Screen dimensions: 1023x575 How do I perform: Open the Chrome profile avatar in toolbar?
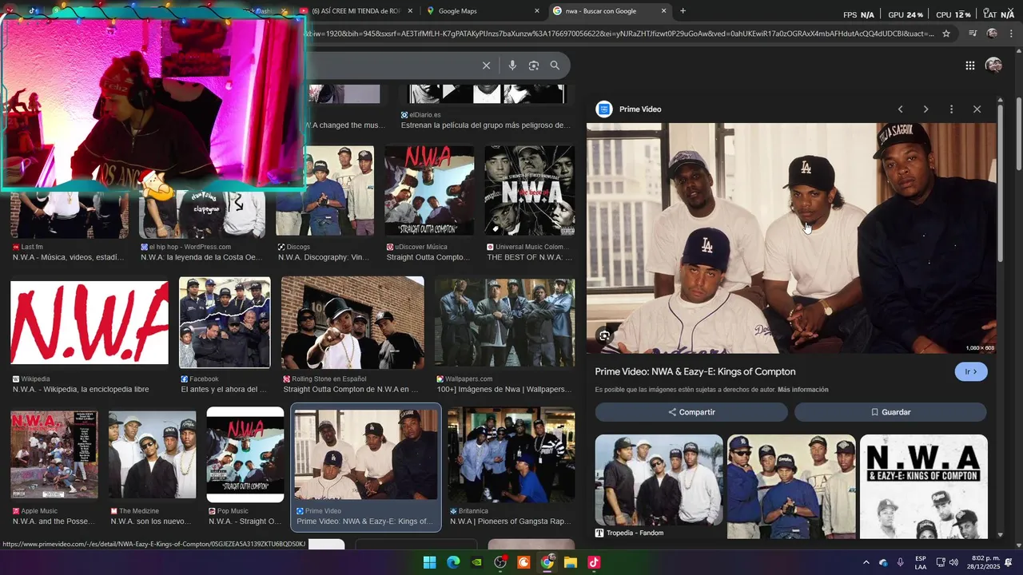coord(992,34)
